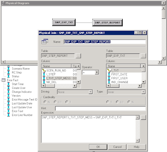This screenshot has height=152, width=167.
Task: Click the Cancel button
Action: (117, 147)
